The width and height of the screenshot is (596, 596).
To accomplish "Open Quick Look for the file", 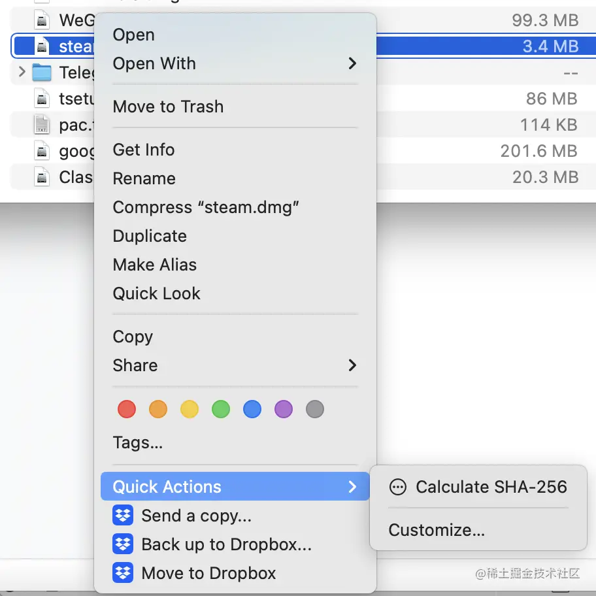I will pyautogui.click(x=156, y=294).
